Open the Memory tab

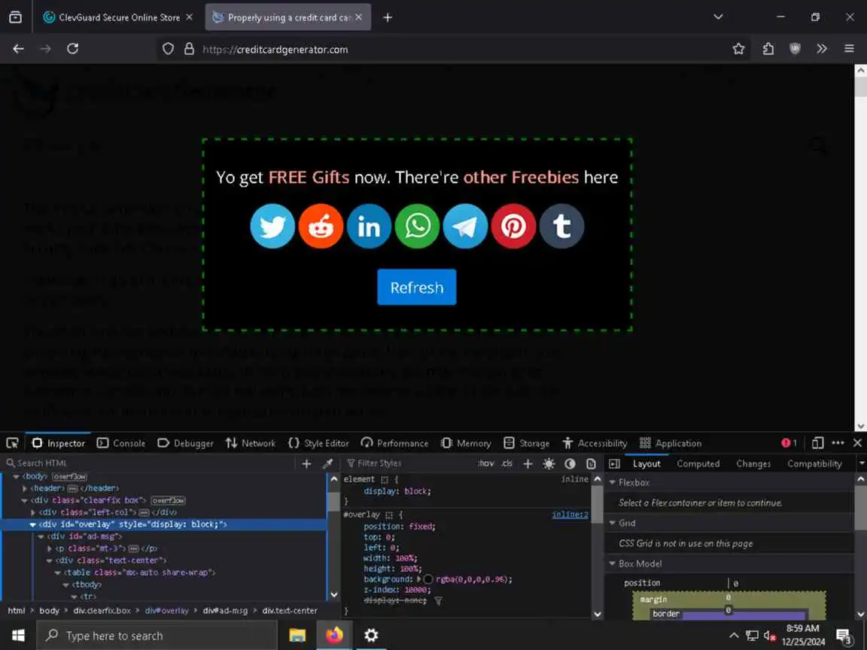[466, 443]
